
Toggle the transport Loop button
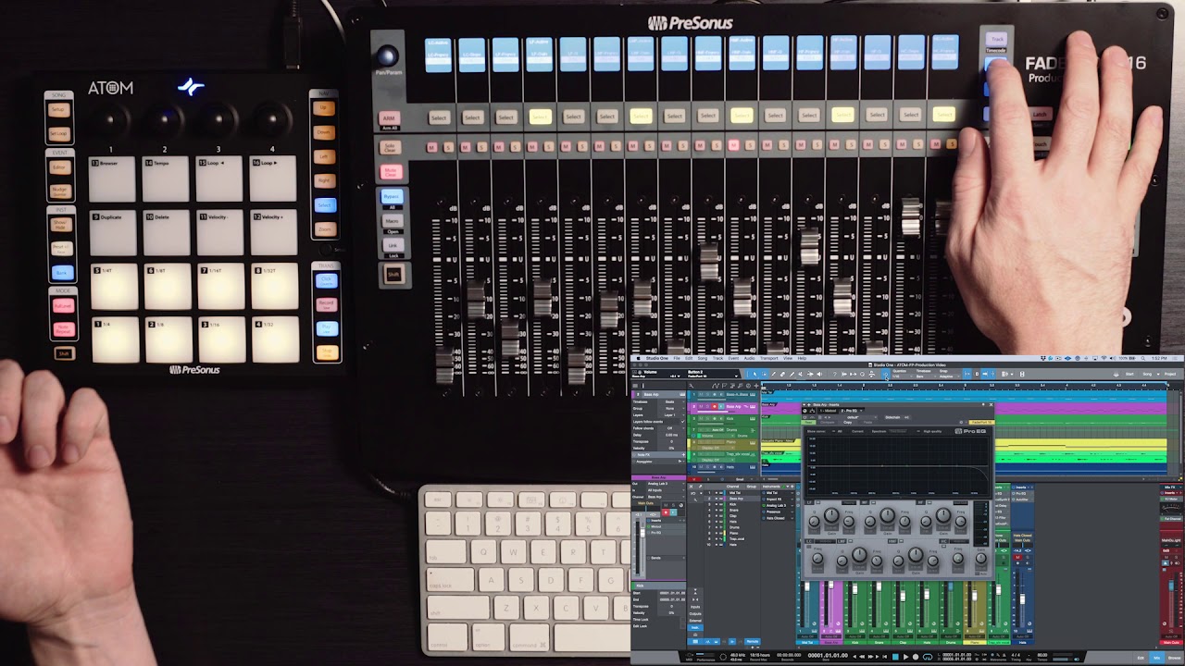(x=927, y=657)
